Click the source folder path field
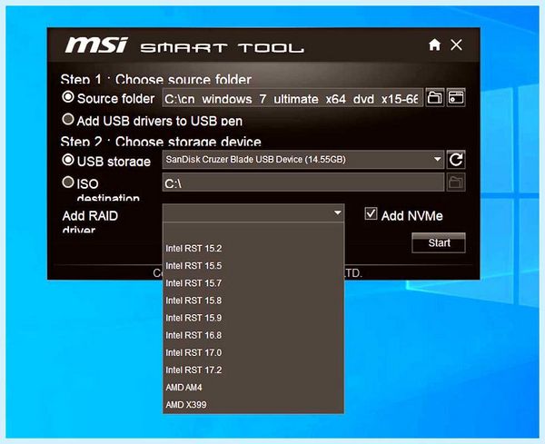Viewport: 545px width, 444px height. [x=292, y=98]
